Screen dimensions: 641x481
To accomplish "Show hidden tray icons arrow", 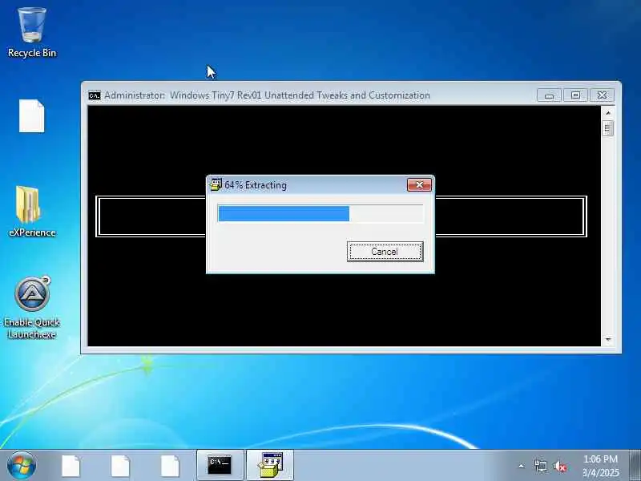I will [522, 466].
